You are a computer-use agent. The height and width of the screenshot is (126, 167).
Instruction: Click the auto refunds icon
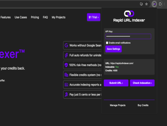click(x=66, y=55)
